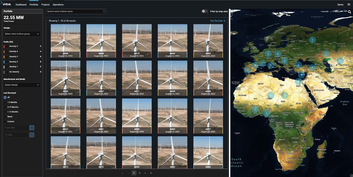The image size is (353, 177).
Task: Open the AE68 turbine card
Action: click(208, 78)
